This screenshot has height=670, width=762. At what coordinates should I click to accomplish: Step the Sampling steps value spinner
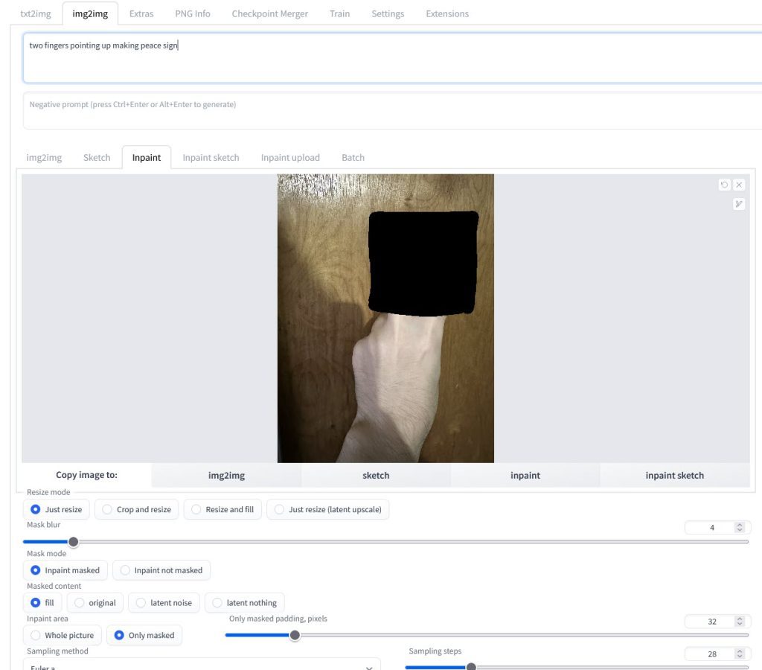click(740, 654)
